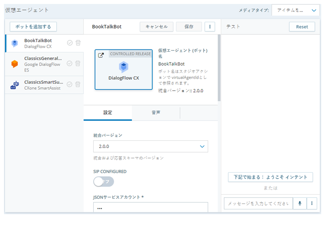The image size is (324, 230).
Task: Click the CXone SmartAssist robot icon
Action: pos(15,85)
